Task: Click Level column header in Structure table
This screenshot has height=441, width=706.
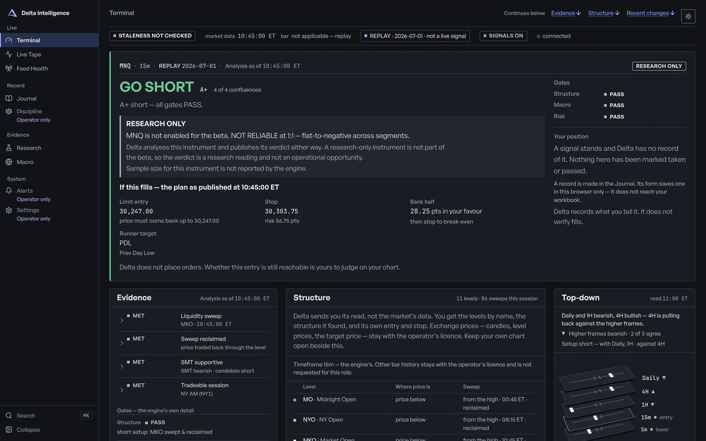Action: pos(309,387)
